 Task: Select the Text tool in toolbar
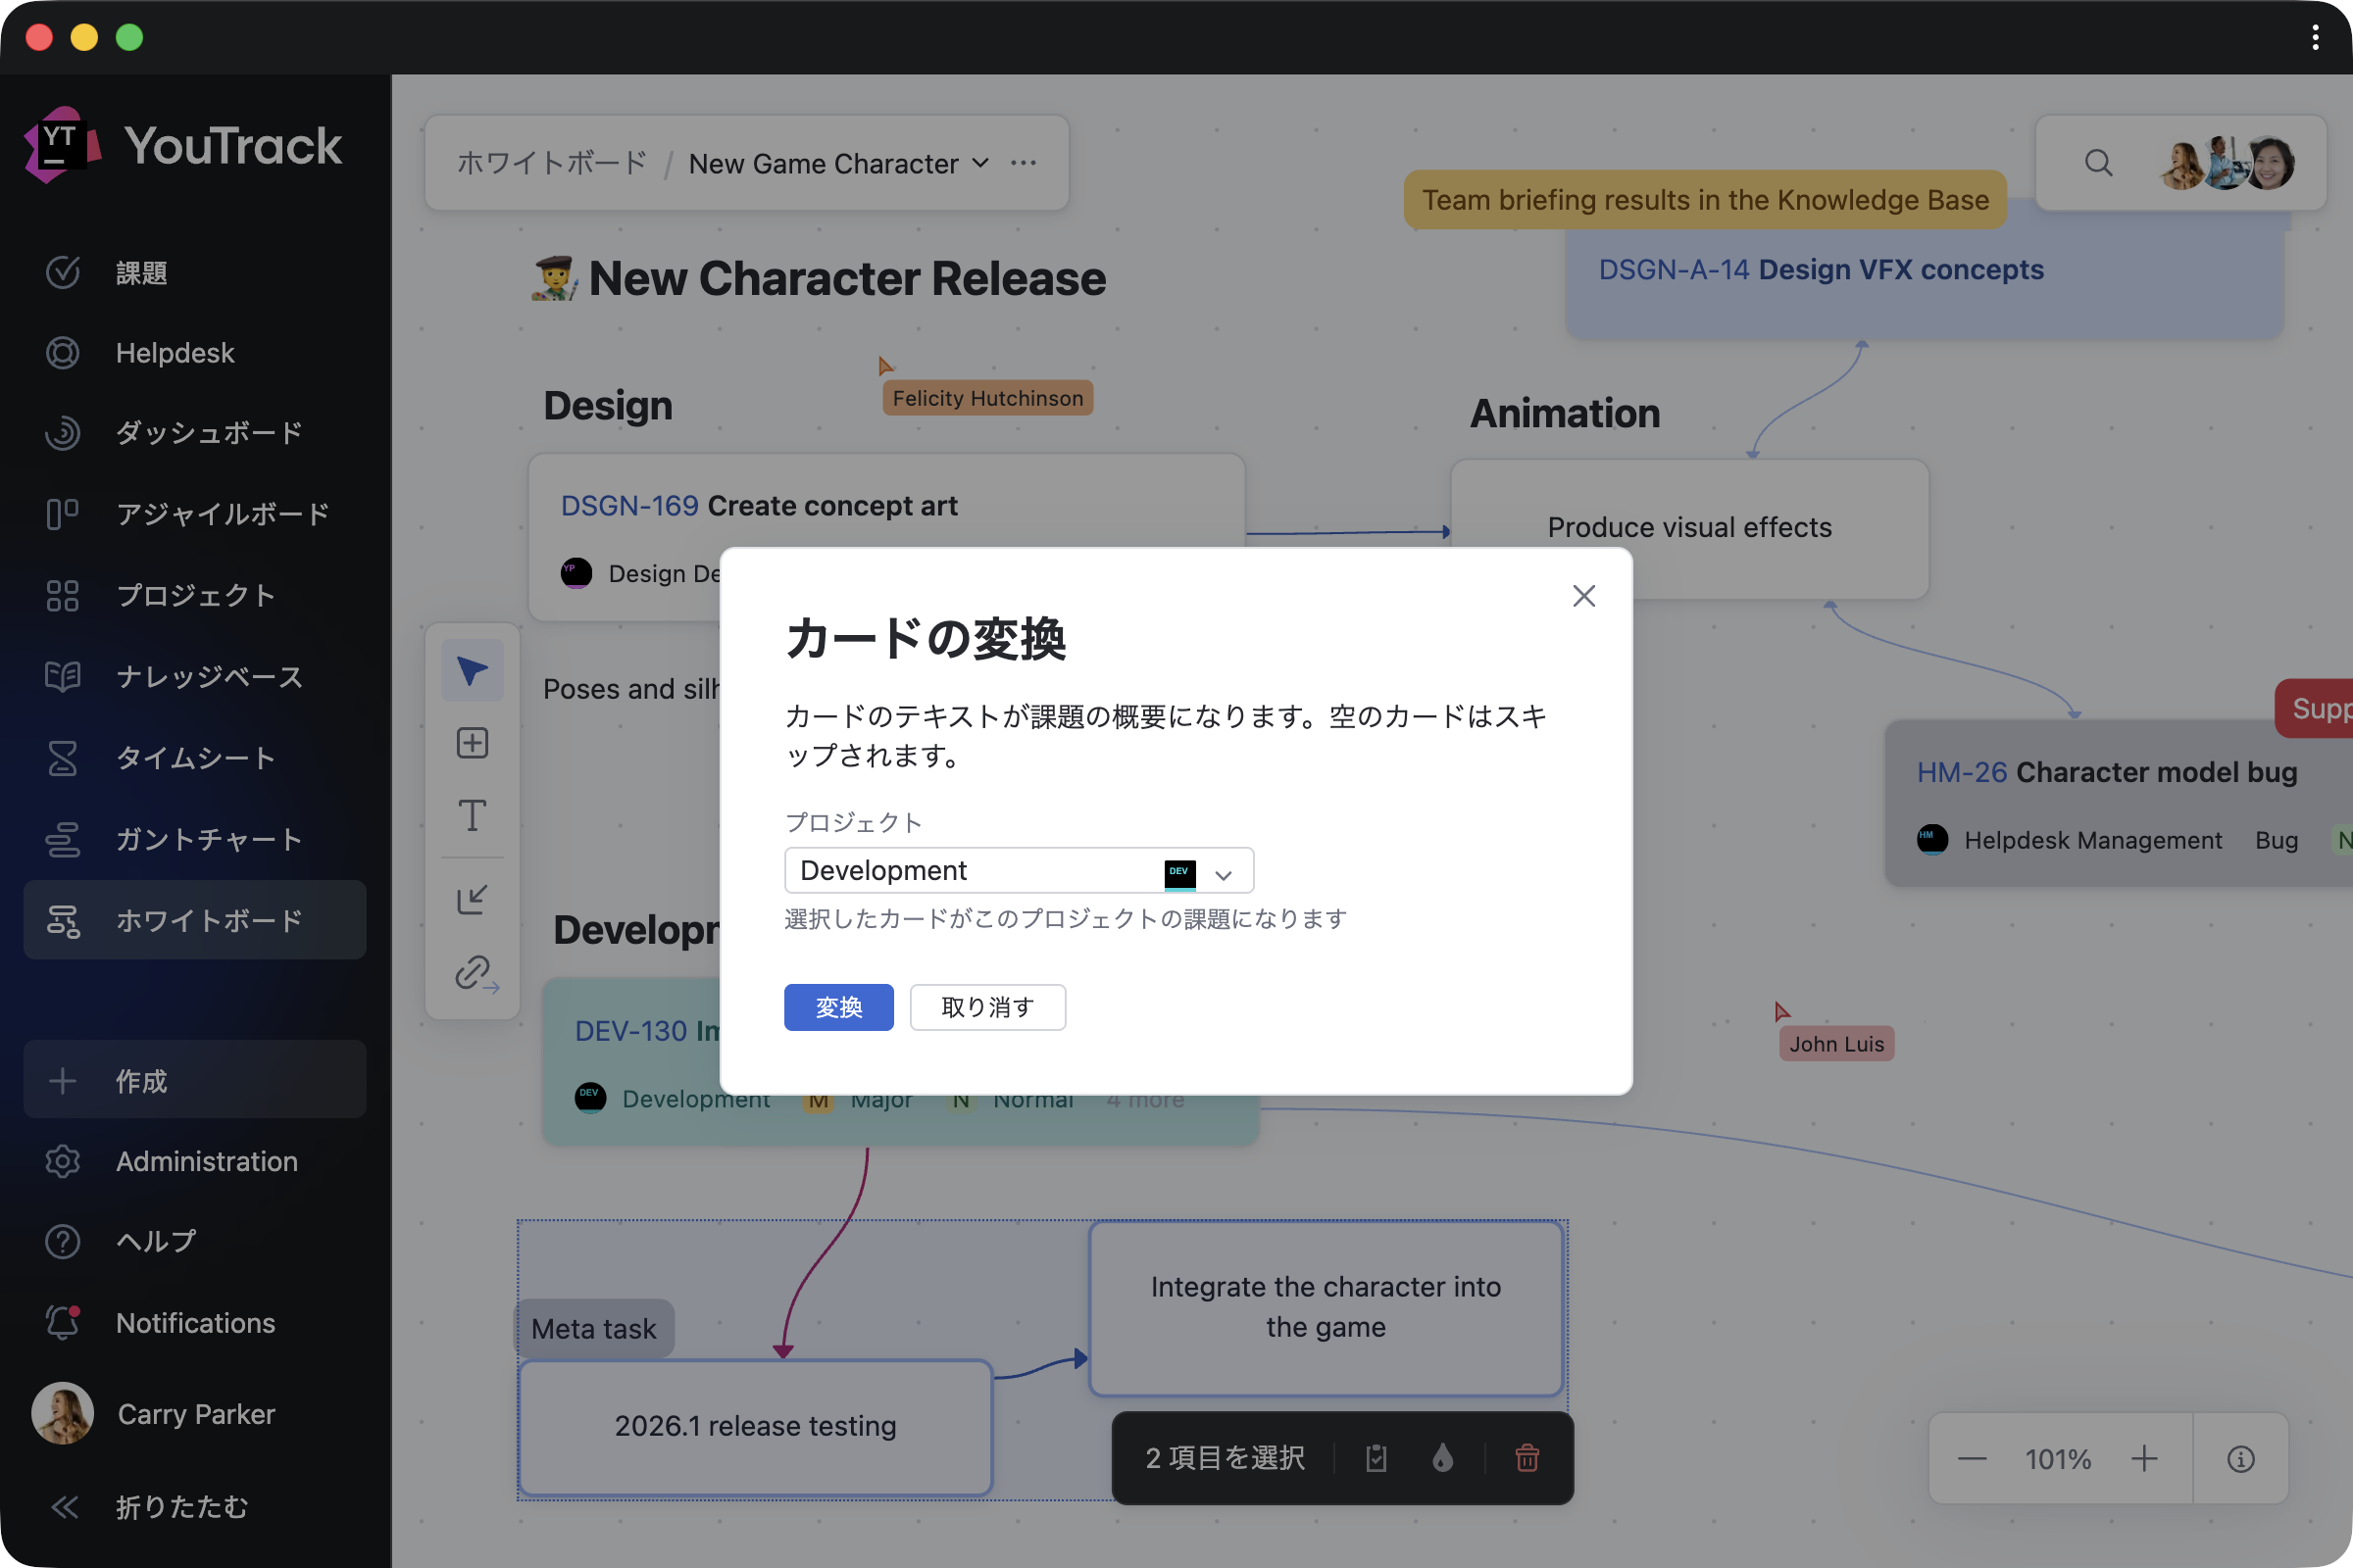coord(472,816)
